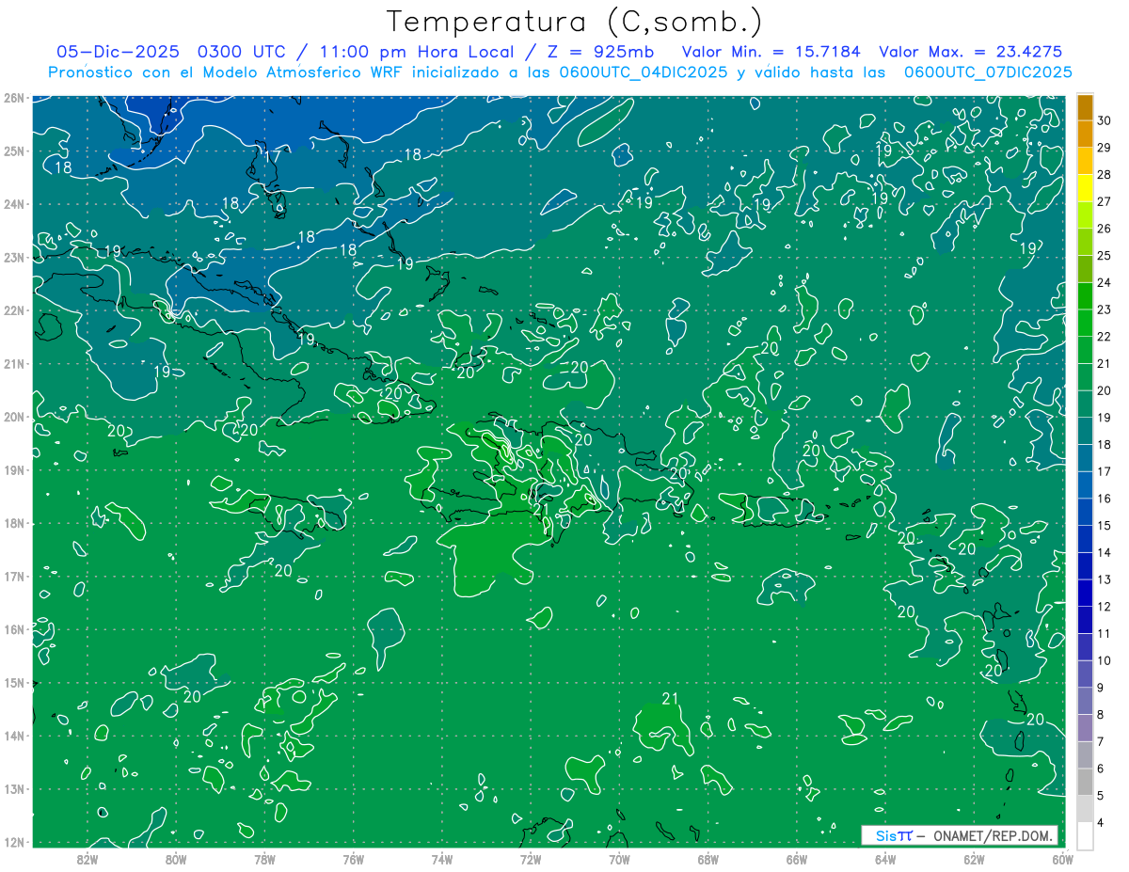Click longitude axis label '72W'
The width and height of the screenshot is (1129, 872).
click(531, 859)
